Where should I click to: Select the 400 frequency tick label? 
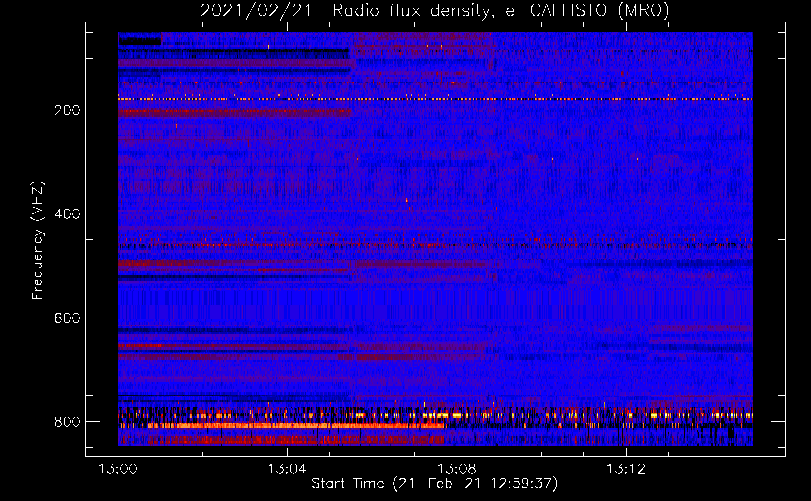point(67,214)
